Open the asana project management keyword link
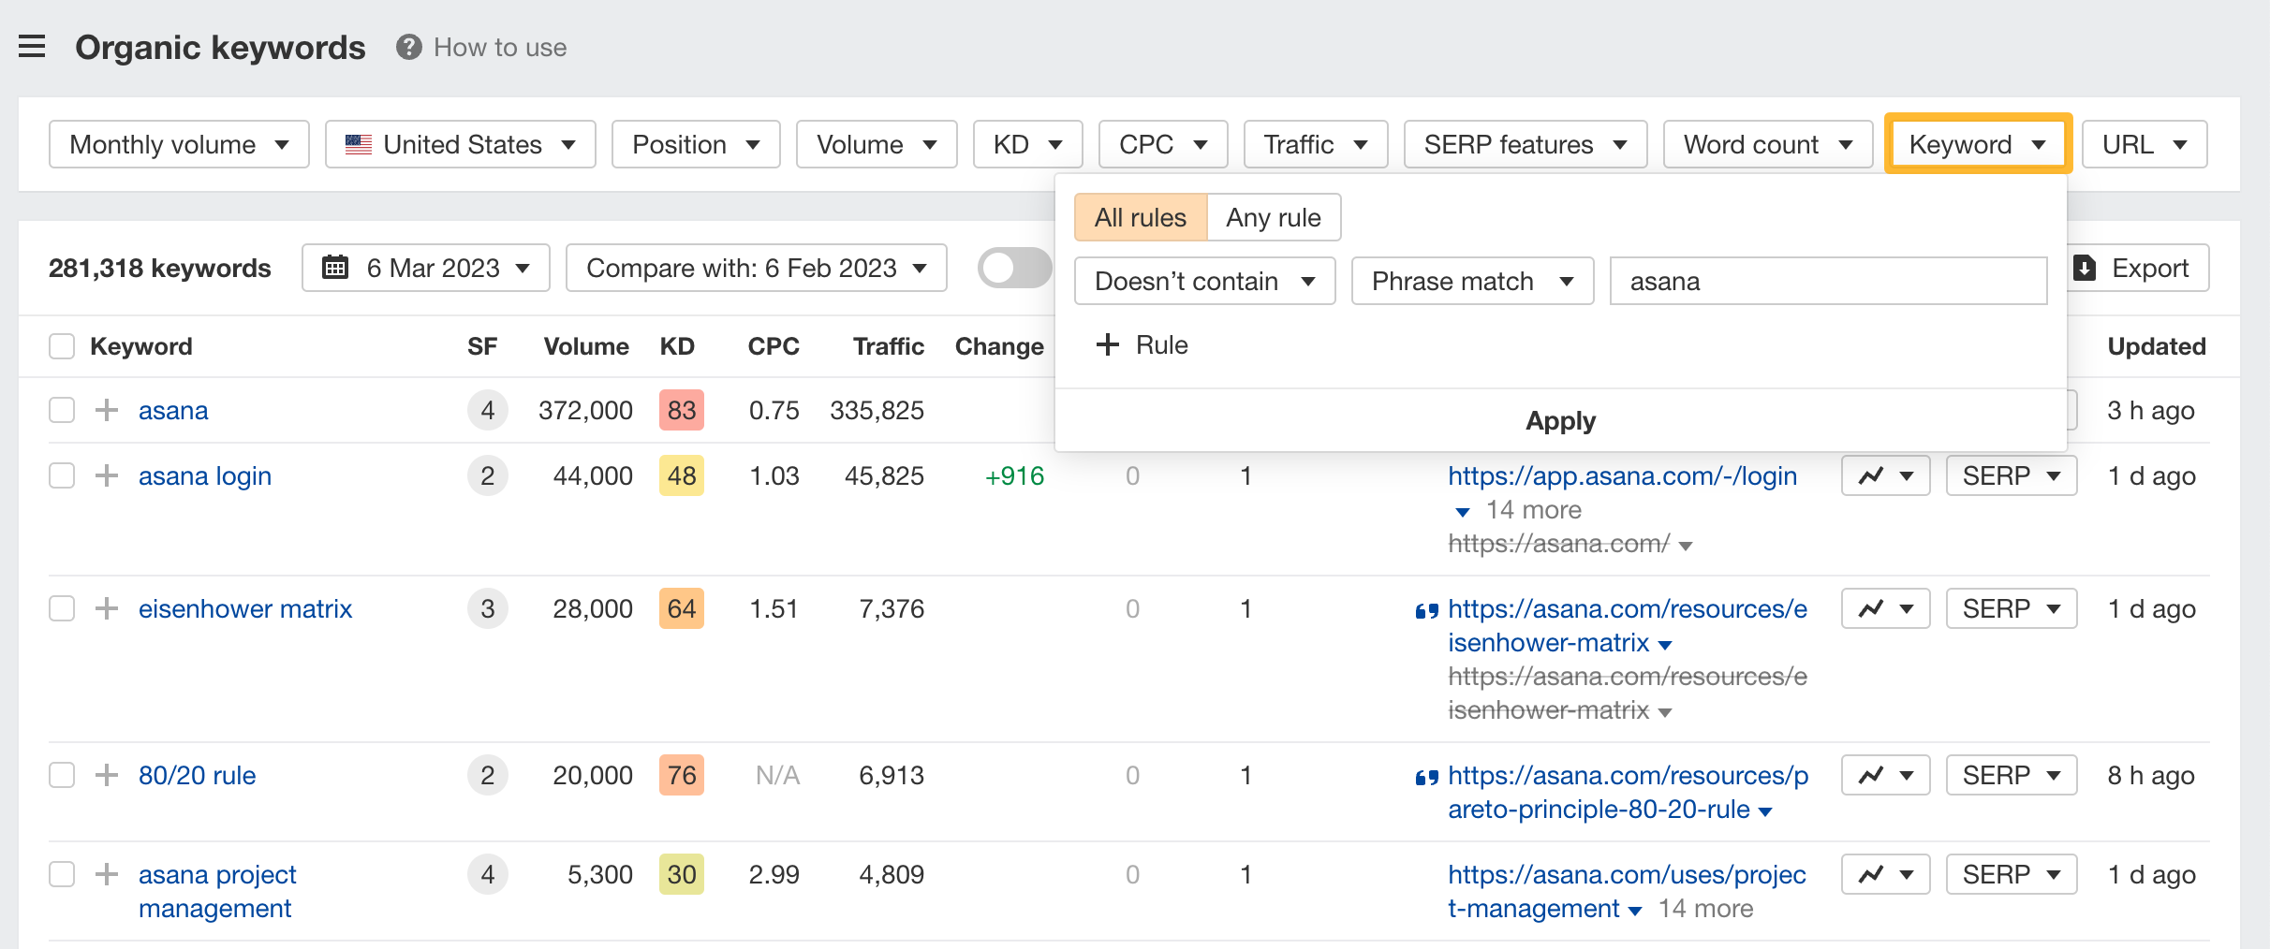The width and height of the screenshot is (2270, 949). pyautogui.click(x=217, y=891)
